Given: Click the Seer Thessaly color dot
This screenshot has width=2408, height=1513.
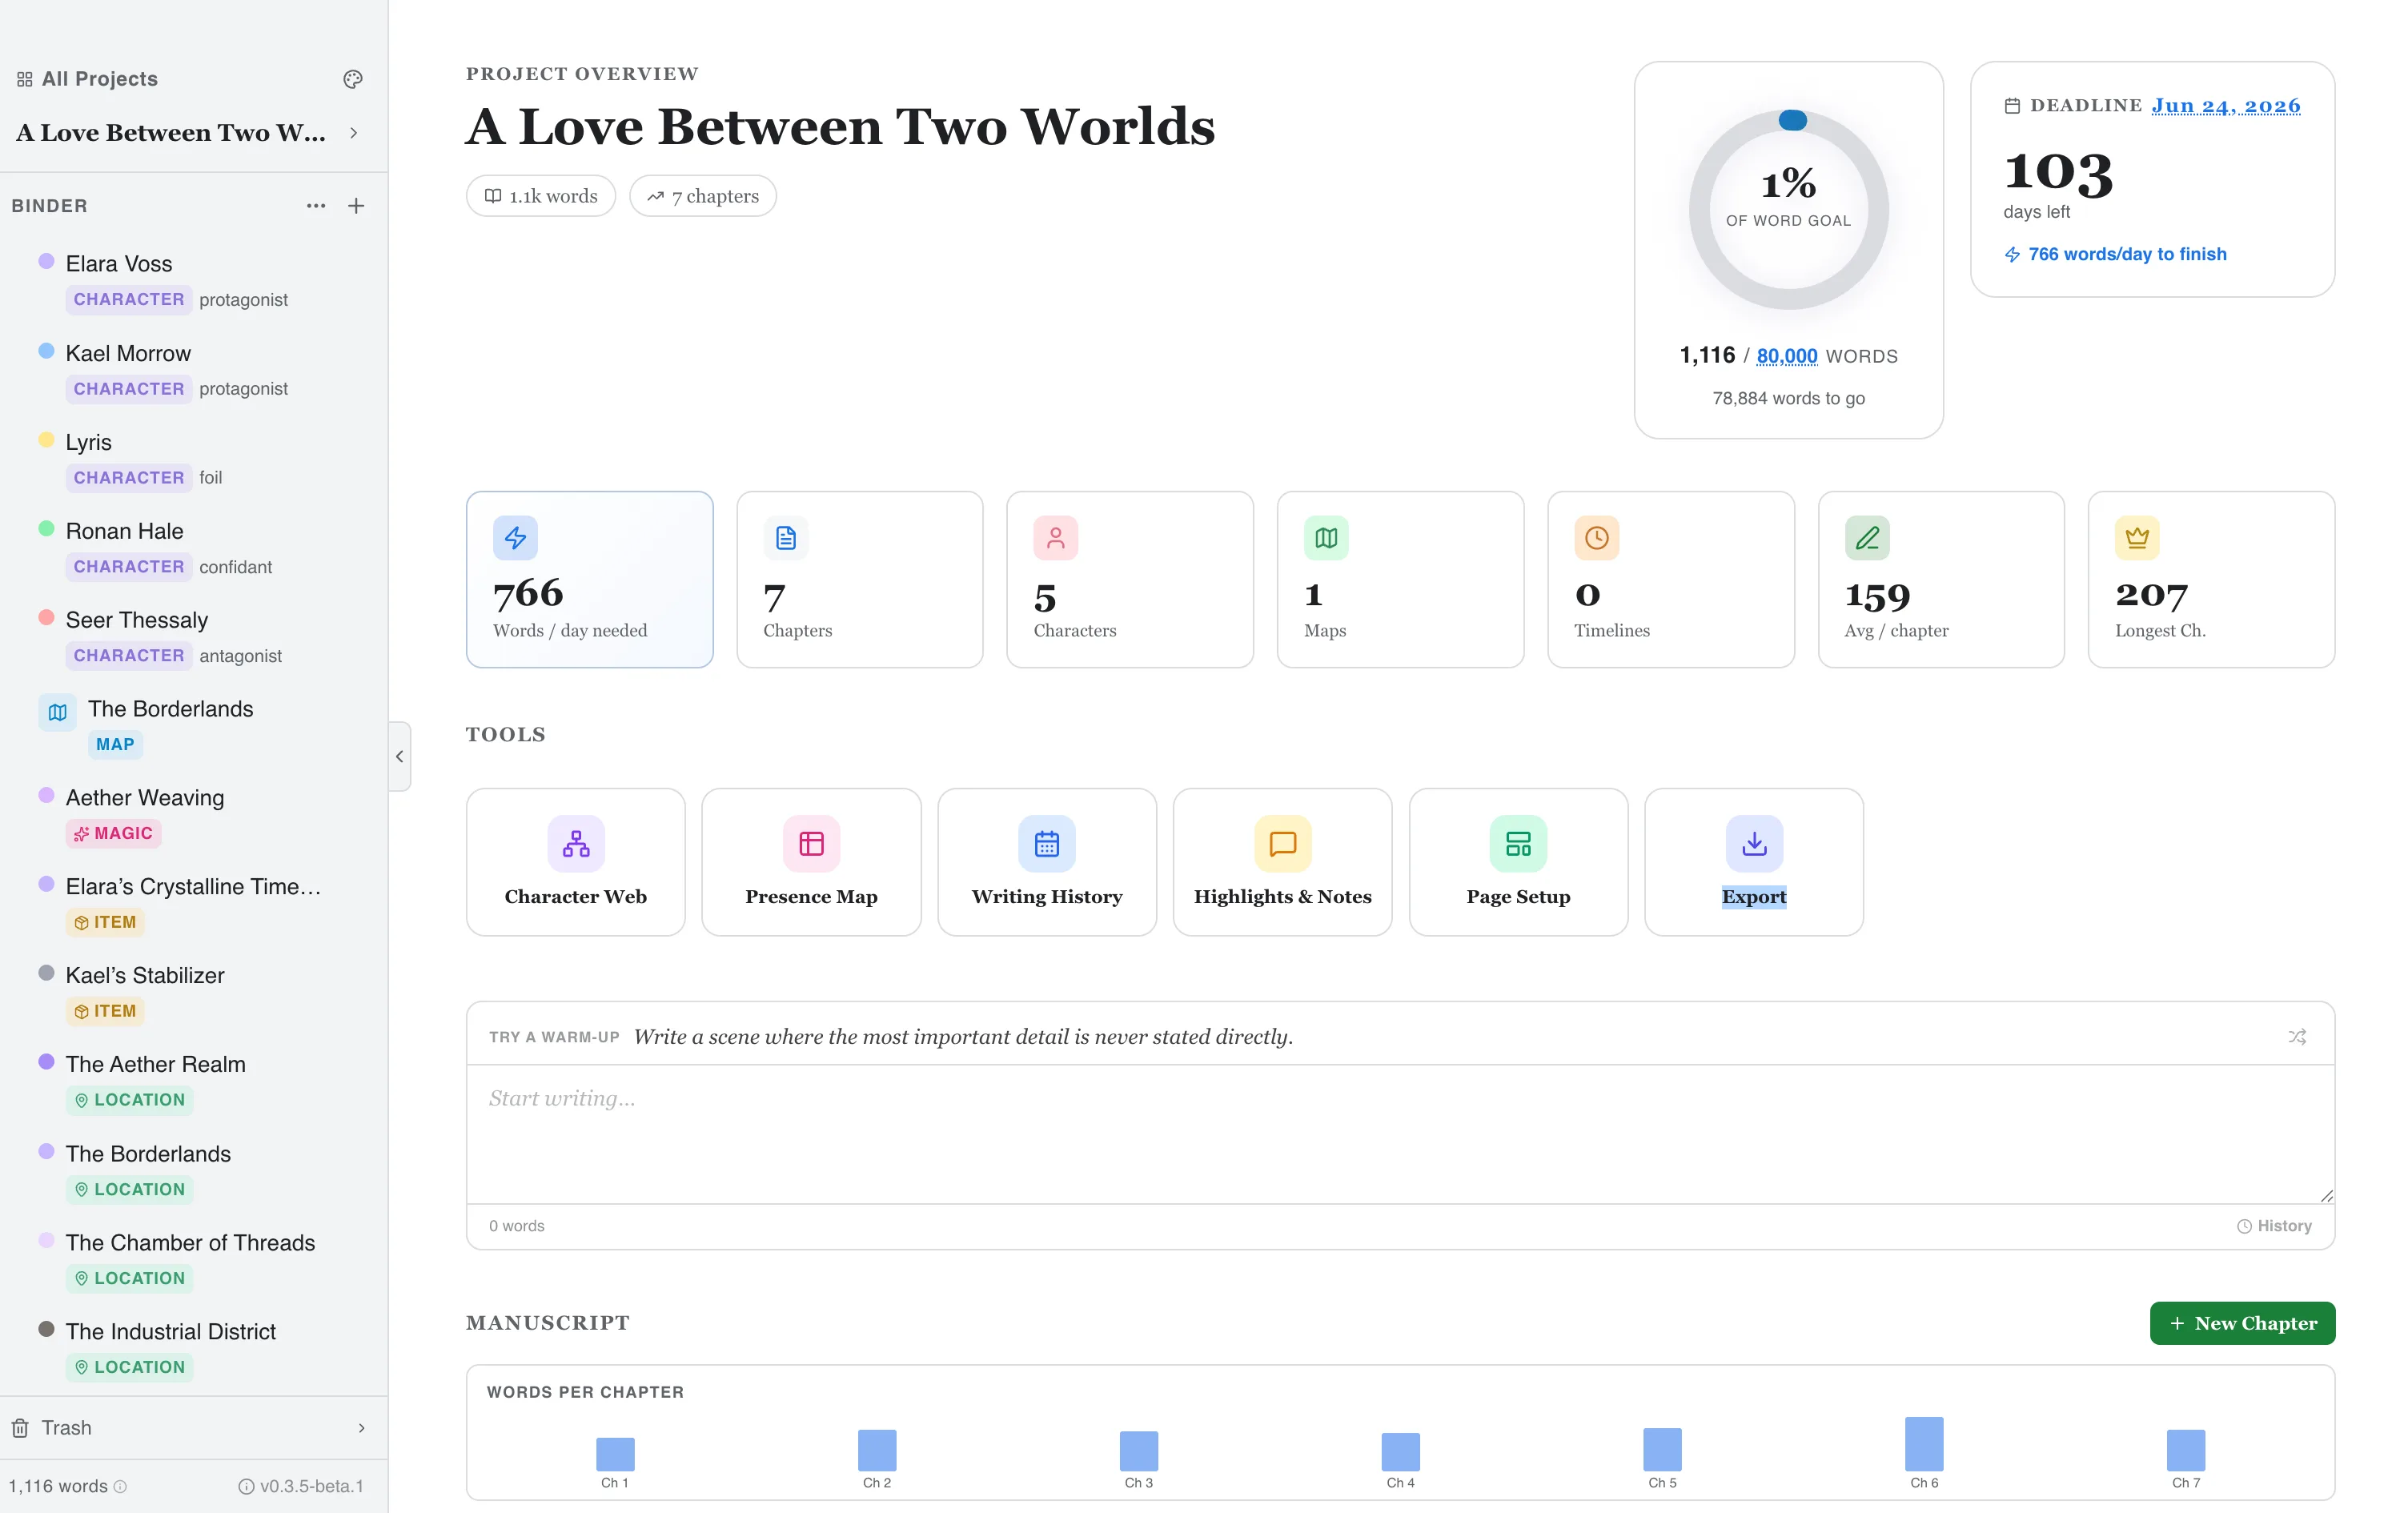Looking at the screenshot, I should 46,617.
